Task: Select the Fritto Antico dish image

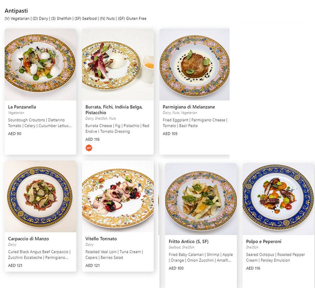Action: click(x=201, y=199)
